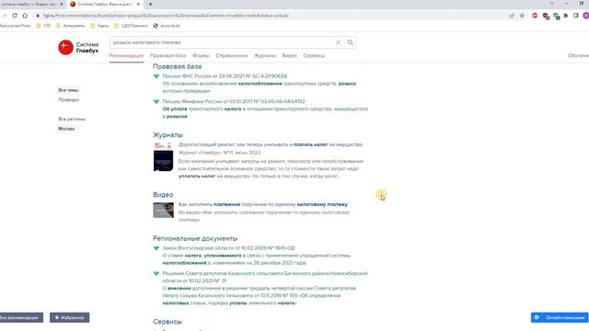Click the red adblock extension icon
Screen dimensions: 589x331
(x=535, y=16)
